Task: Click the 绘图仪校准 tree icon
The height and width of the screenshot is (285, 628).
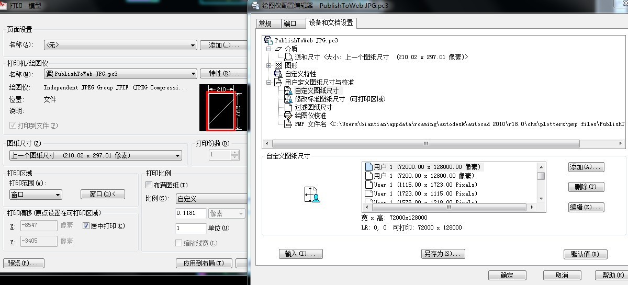Action: click(x=287, y=116)
